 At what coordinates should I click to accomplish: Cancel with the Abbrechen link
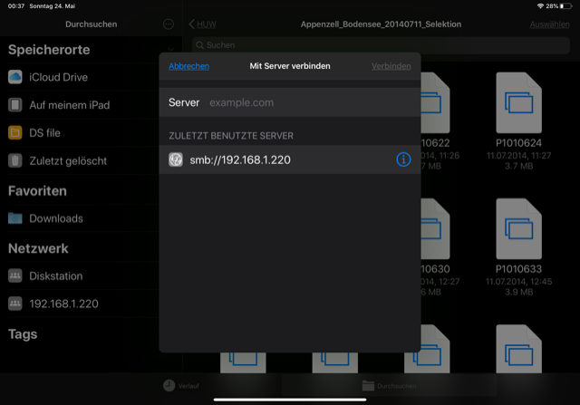tap(188, 66)
